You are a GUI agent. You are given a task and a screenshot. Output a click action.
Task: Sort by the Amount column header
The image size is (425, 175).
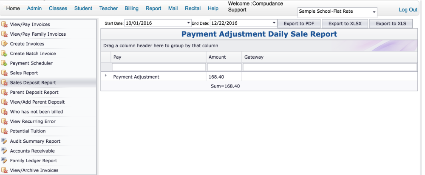click(224, 57)
